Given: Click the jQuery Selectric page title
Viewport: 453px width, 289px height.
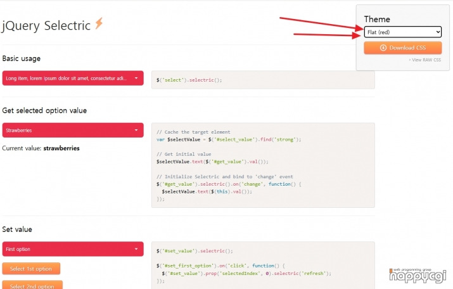Looking at the screenshot, I should click(x=46, y=25).
